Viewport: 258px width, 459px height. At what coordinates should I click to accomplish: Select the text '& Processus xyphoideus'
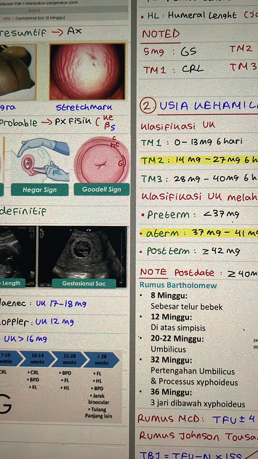(x=194, y=382)
